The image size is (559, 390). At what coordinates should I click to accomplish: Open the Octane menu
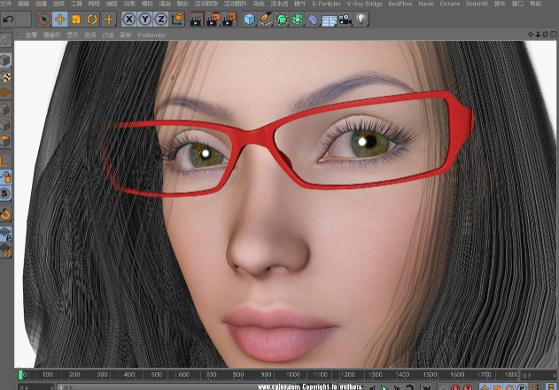point(449,4)
